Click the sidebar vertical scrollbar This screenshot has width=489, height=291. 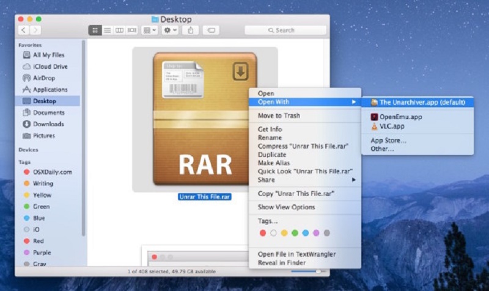[x=83, y=138]
